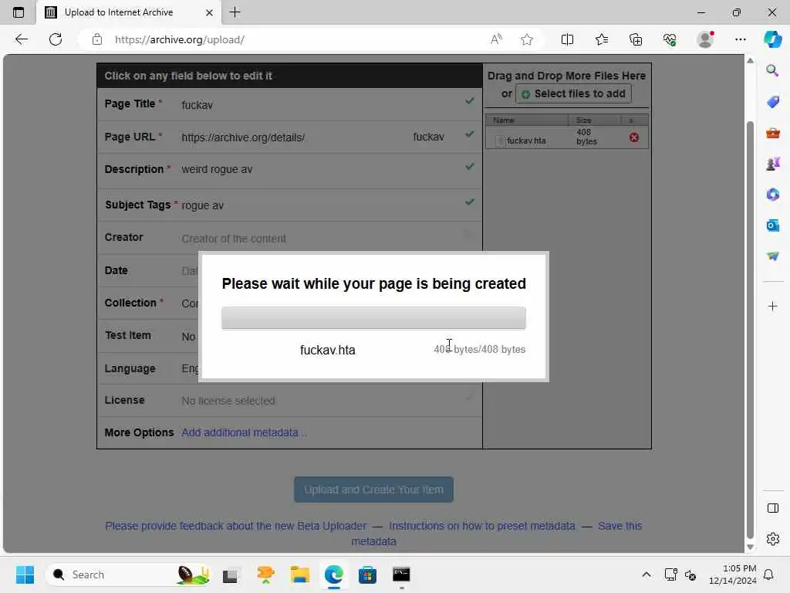Open Settings and more ellipsis menu
This screenshot has height=593, width=790.
point(740,39)
